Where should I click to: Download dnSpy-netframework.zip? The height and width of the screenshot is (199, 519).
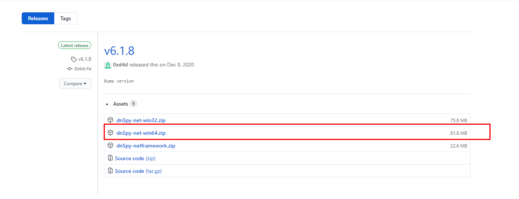146,146
